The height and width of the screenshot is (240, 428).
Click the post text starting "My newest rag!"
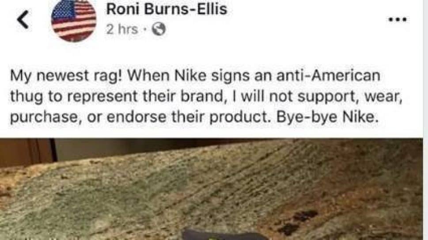[206, 96]
